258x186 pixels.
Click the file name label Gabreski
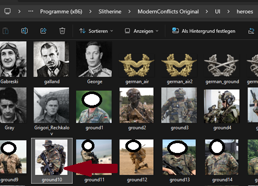(x=9, y=82)
